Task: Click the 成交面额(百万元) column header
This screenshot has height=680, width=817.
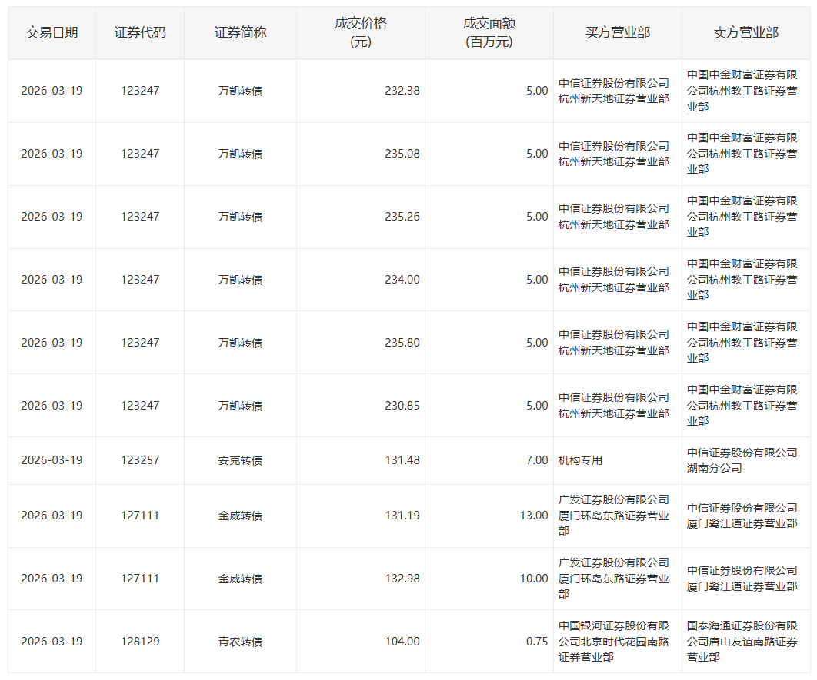Action: (489, 33)
